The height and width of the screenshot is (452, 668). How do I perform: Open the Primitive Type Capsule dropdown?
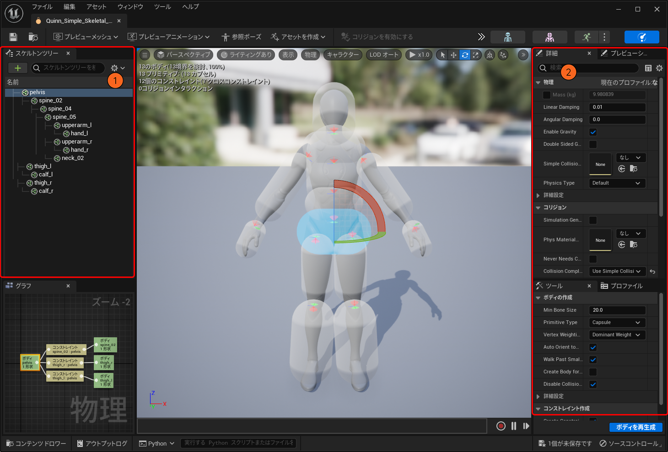coord(617,323)
